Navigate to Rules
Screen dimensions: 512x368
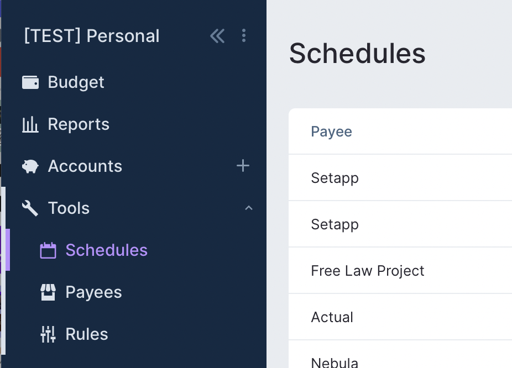[87, 334]
